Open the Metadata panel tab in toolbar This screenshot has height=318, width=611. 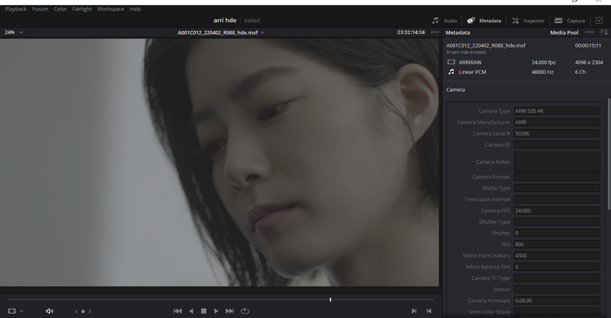click(484, 21)
